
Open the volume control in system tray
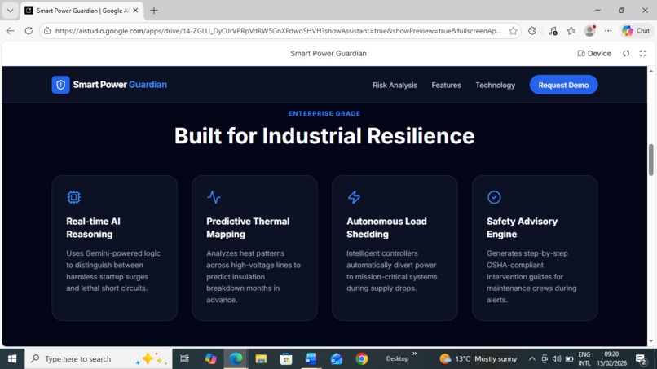pyautogui.click(x=557, y=359)
